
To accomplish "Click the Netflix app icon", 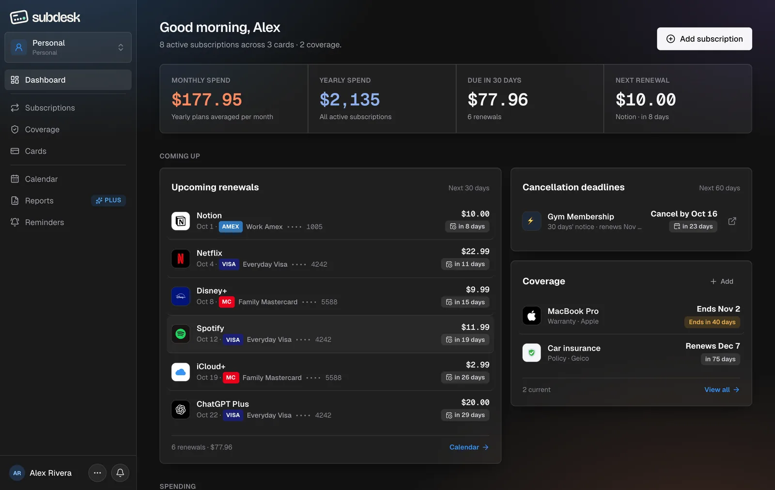I will click(181, 259).
